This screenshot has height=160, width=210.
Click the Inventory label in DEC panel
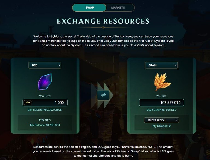pyautogui.click(x=45, y=120)
